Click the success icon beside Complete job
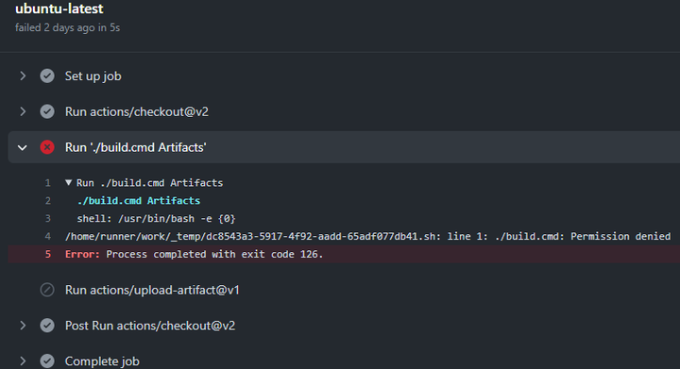This screenshot has height=369, width=680. coord(47,361)
